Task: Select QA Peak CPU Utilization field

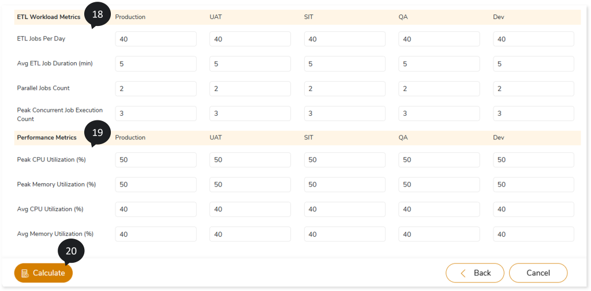Action: click(439, 160)
